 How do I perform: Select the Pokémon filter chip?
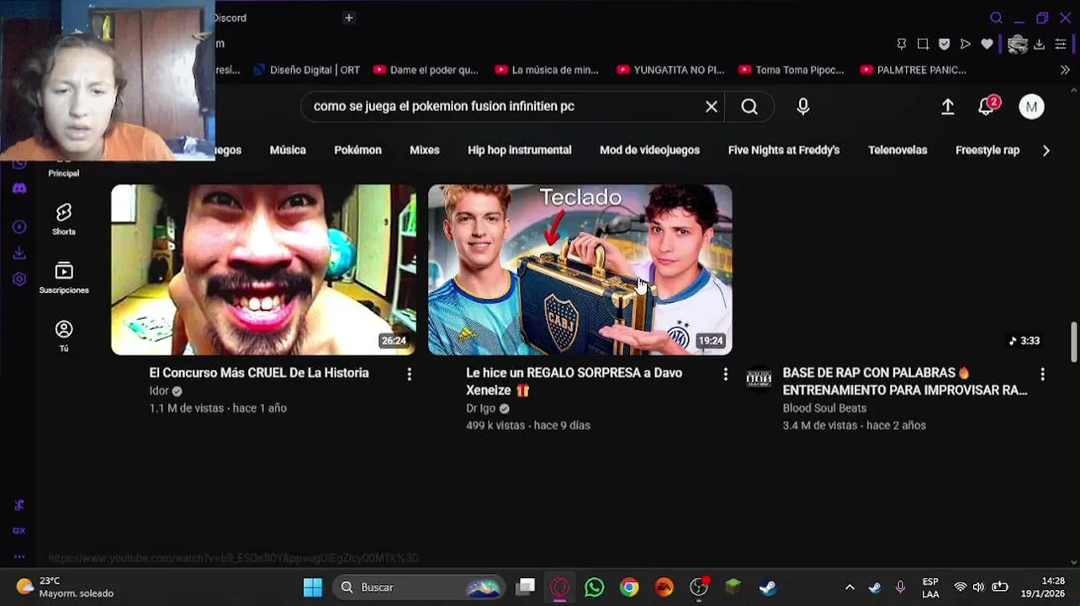(357, 151)
